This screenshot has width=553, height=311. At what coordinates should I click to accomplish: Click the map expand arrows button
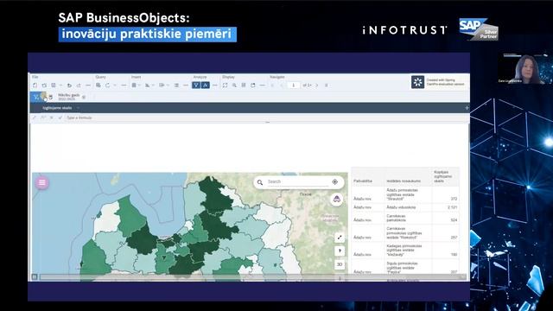pyautogui.click(x=340, y=238)
